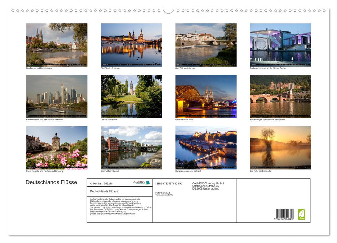Open the "Die Donau bei Regensburg" thumbnail

(57, 44)
